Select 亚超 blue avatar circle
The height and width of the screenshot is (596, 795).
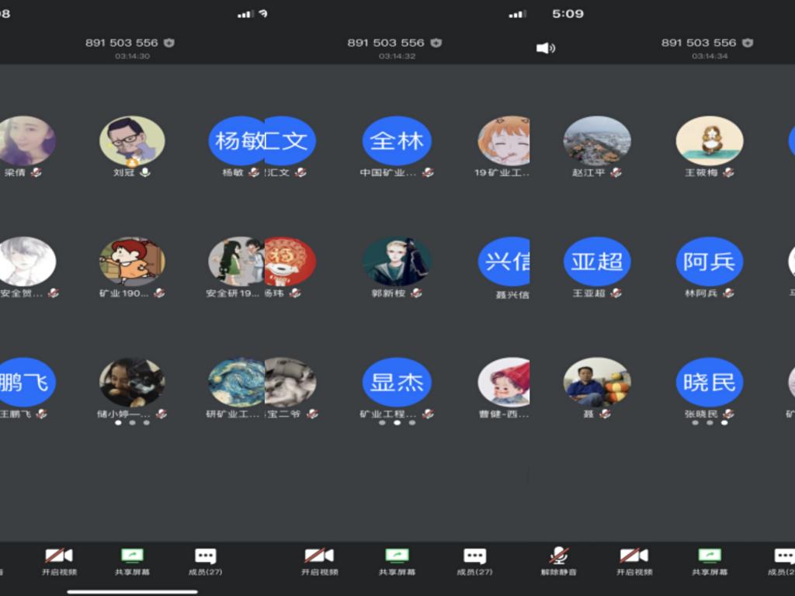(596, 262)
